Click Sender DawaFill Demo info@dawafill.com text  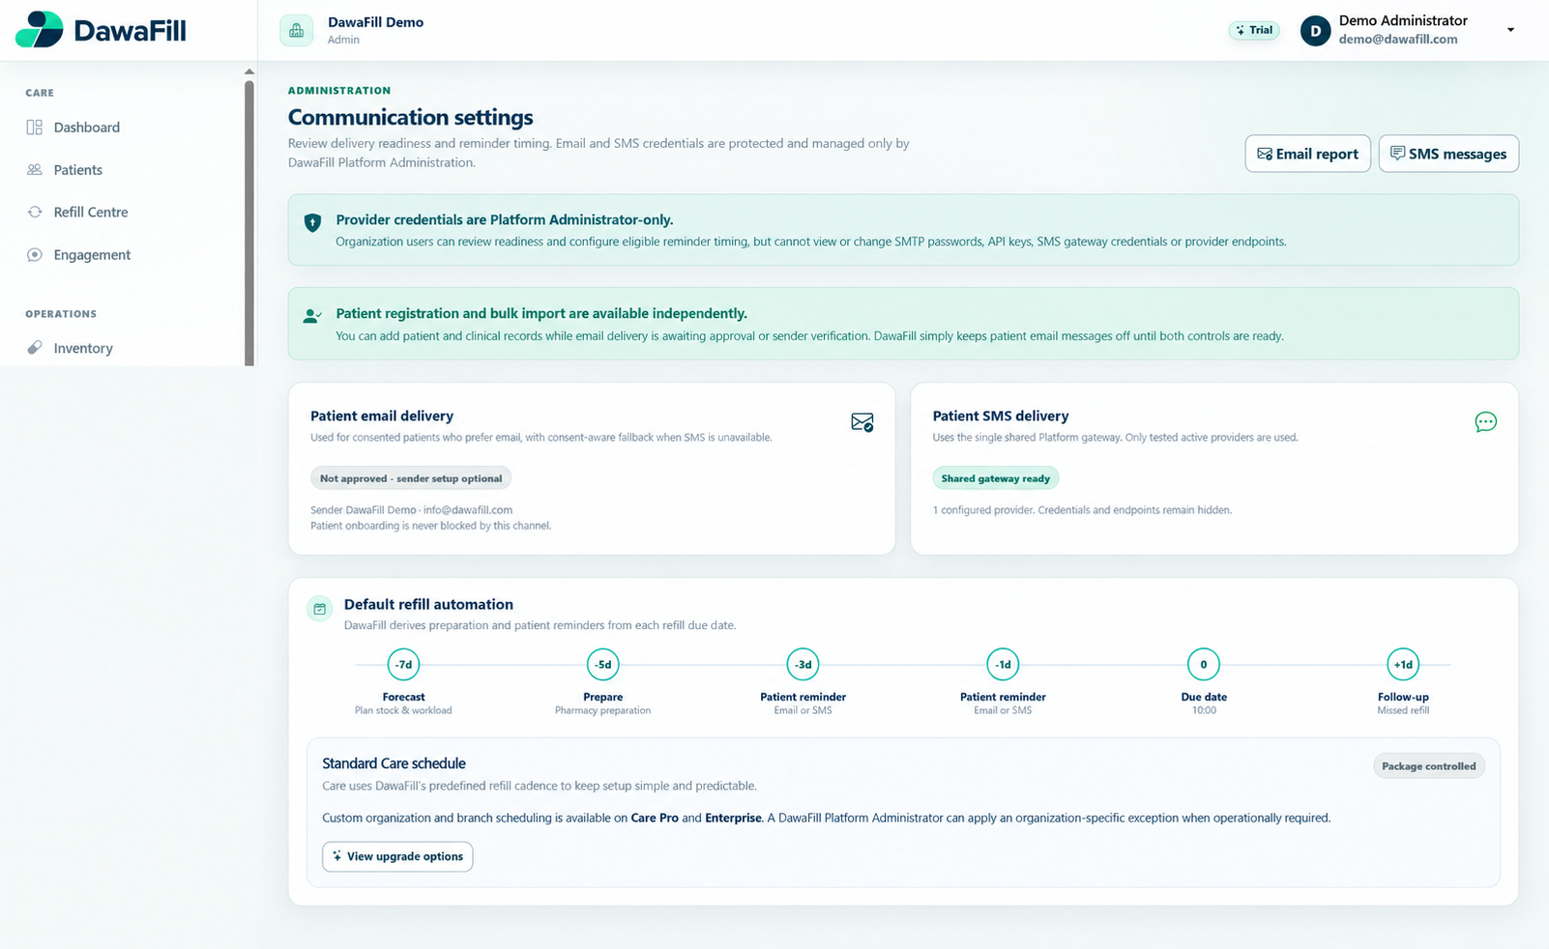click(411, 510)
